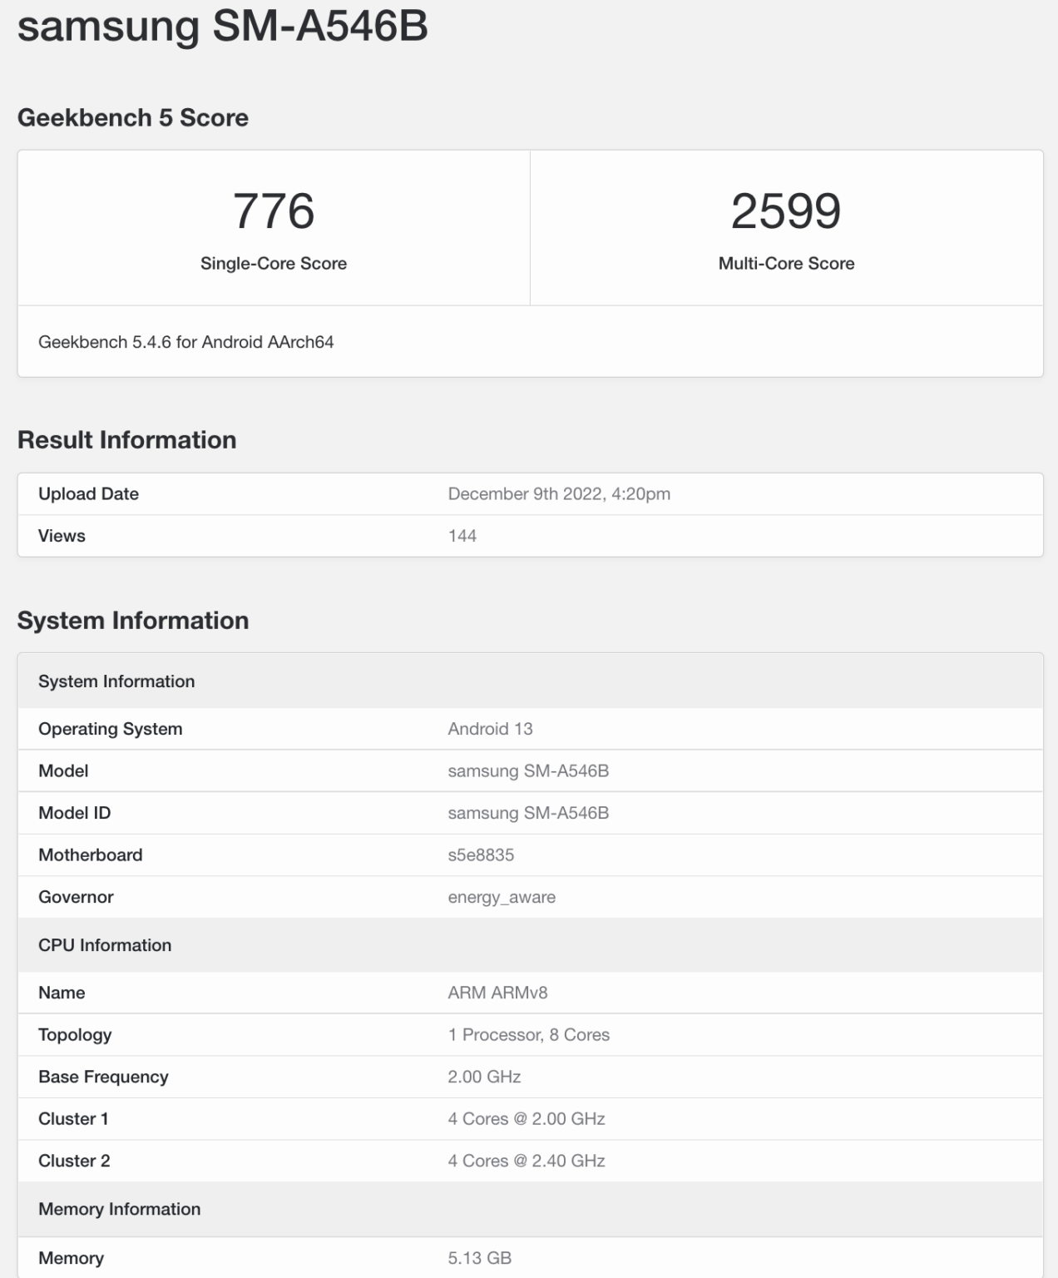Select the Operating System value Android 13
Viewport: 1058px width, 1278px height.
[x=489, y=728]
